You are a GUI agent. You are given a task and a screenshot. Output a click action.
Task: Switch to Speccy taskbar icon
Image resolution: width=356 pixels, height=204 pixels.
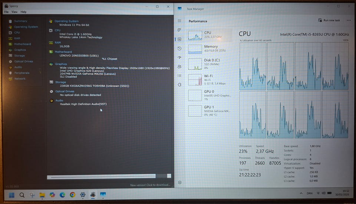click(93, 194)
